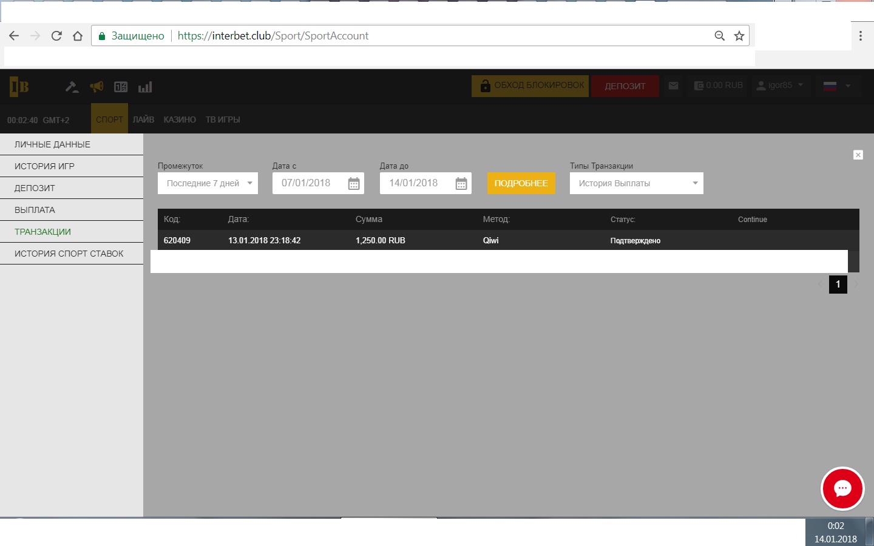The image size is (874, 546).
Task: Open calendar picker for 'Дата с'
Action: (x=354, y=184)
